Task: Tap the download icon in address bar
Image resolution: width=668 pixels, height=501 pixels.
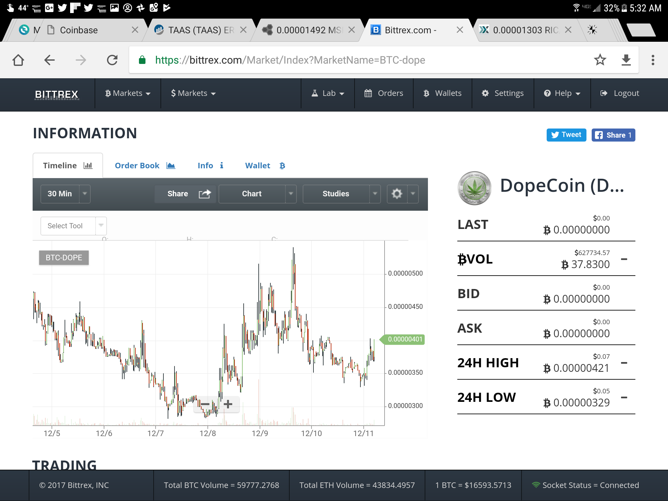Action: tap(626, 60)
